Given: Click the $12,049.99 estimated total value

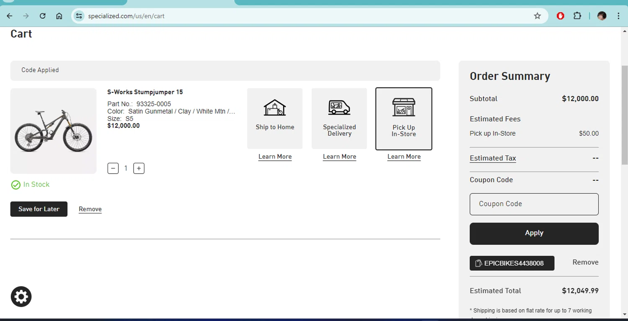Looking at the screenshot, I should (x=580, y=291).
